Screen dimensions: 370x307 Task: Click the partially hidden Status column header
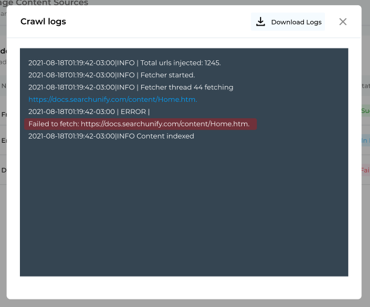point(366,86)
